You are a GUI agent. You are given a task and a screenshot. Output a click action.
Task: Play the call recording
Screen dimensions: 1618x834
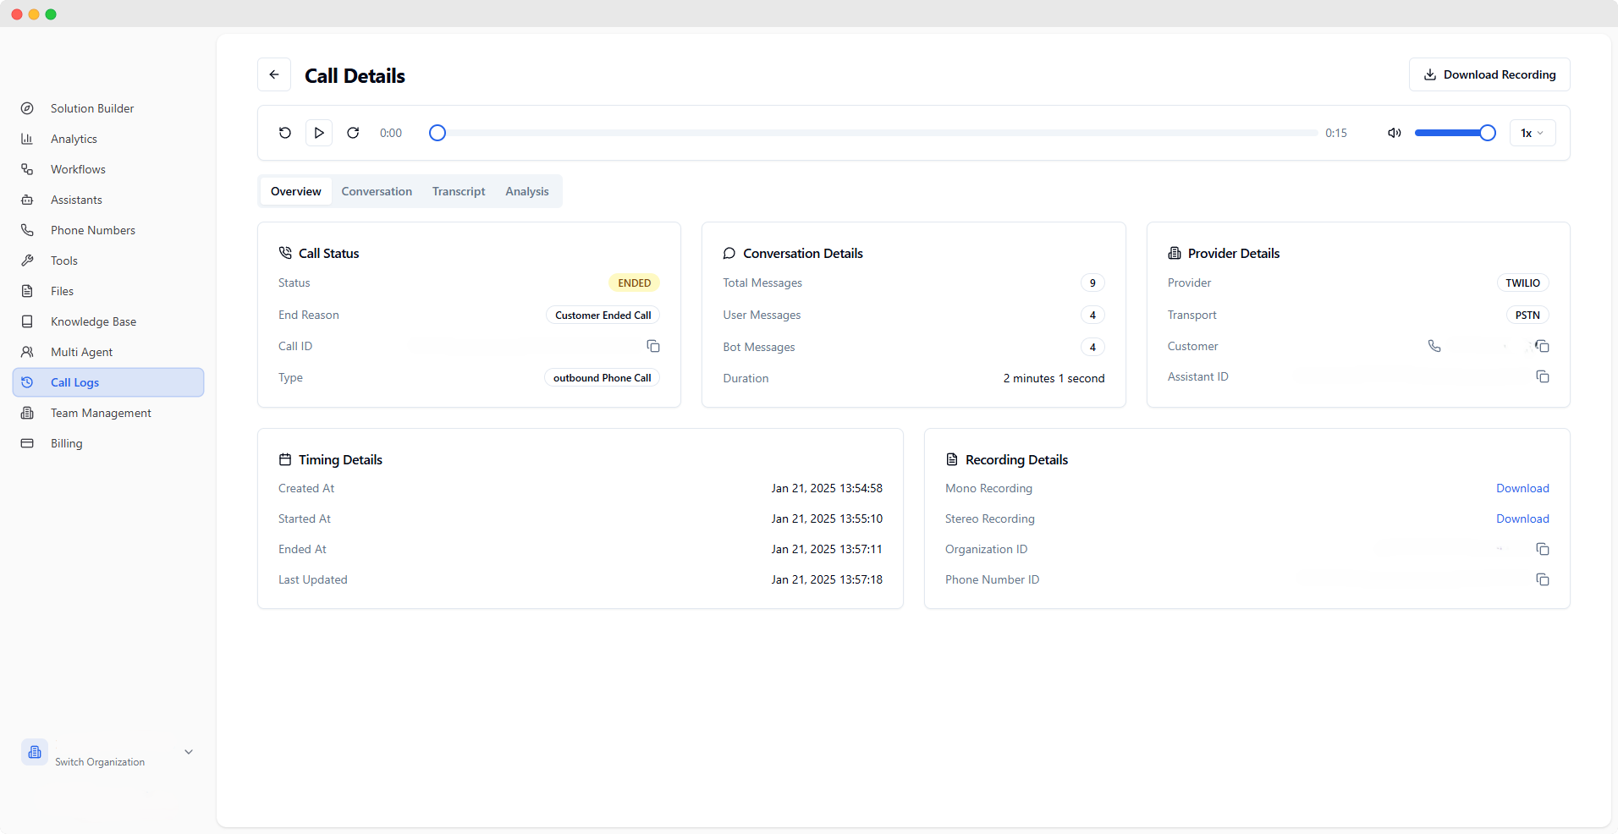click(319, 133)
